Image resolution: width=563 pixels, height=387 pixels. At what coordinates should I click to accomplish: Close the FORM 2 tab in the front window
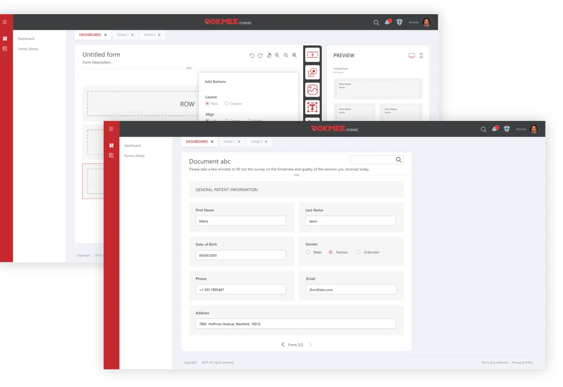(x=266, y=142)
